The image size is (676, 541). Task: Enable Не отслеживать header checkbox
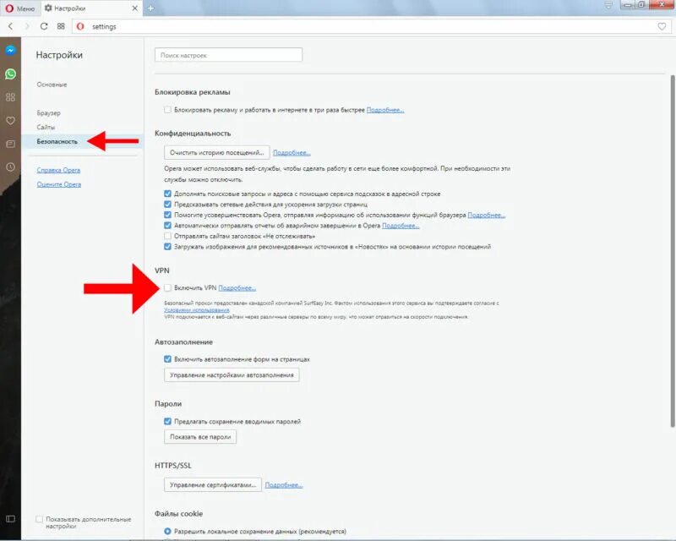[167, 236]
